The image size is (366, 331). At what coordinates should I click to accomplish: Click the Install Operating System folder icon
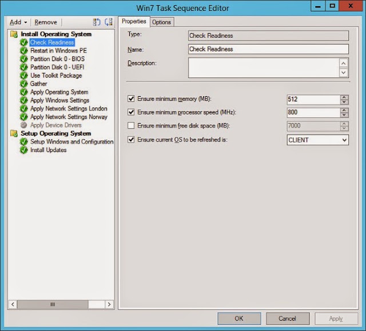[x=14, y=34]
